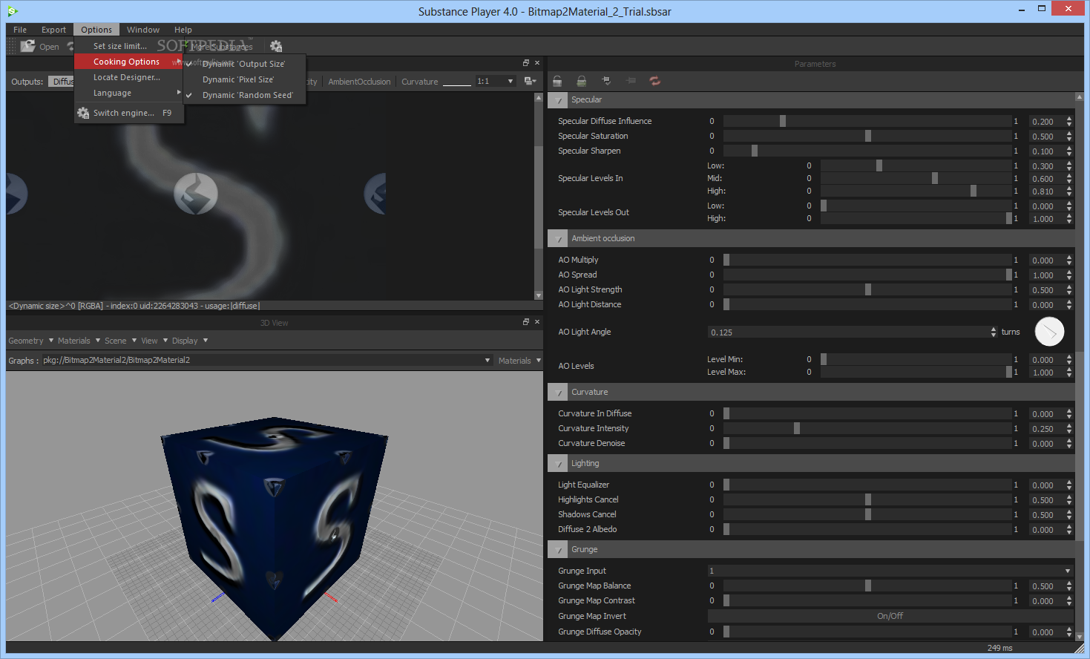
Task: Close the 3D View panel
Action: pos(537,322)
